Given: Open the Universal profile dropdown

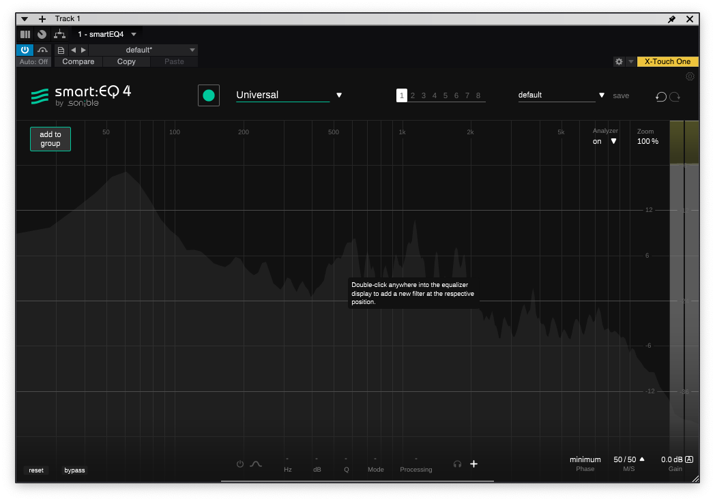Looking at the screenshot, I should coord(289,95).
